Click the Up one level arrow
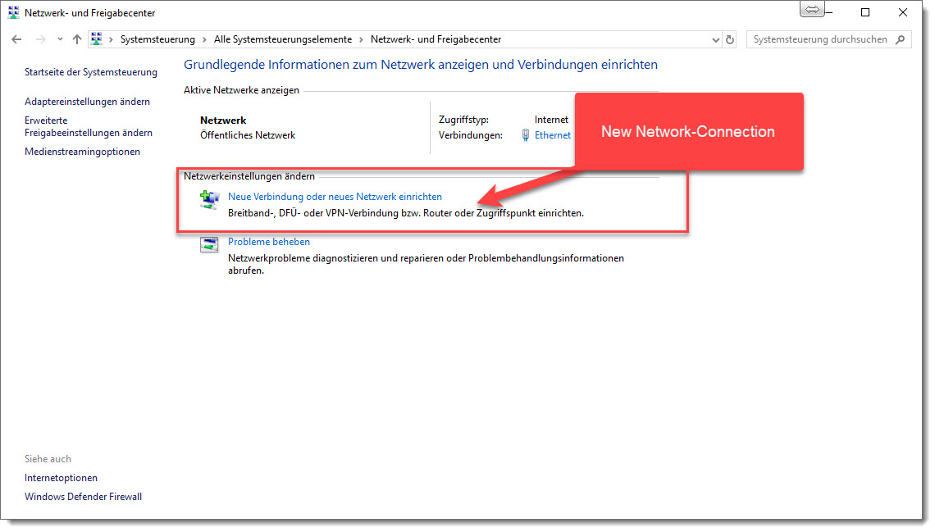 76,39
